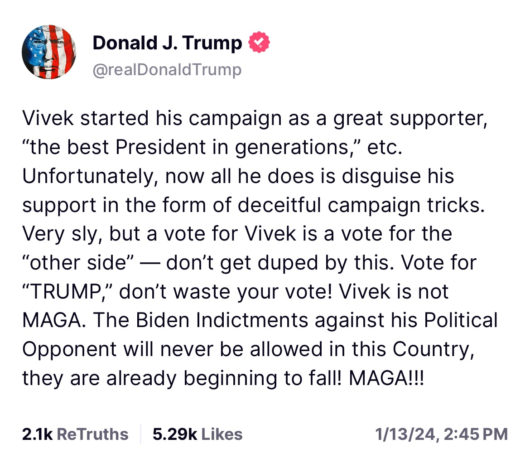Click the closing "MAGA!!!" text
The height and width of the screenshot is (453, 530).
click(387, 378)
